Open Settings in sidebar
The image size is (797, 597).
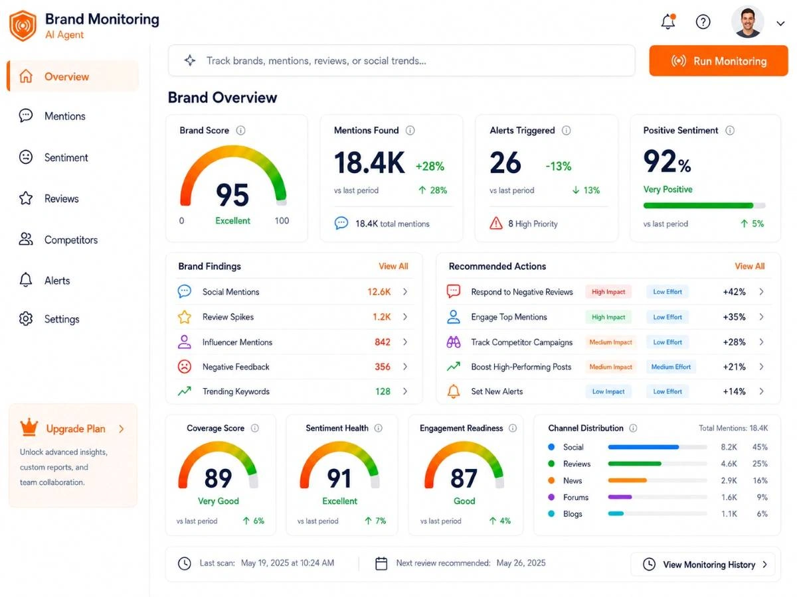pyautogui.click(x=62, y=319)
